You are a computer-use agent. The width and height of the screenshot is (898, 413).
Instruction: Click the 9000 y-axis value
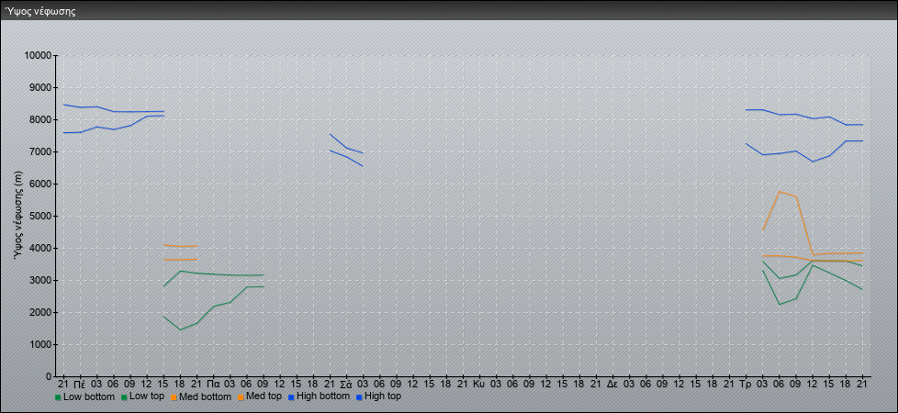pyautogui.click(x=40, y=87)
